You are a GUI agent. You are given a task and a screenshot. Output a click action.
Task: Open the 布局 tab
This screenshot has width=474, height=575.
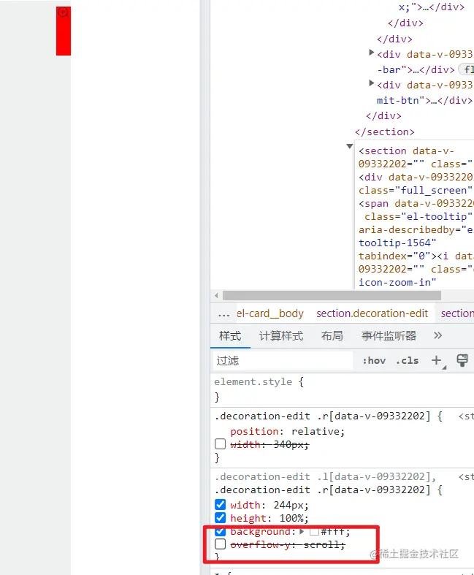[332, 335]
